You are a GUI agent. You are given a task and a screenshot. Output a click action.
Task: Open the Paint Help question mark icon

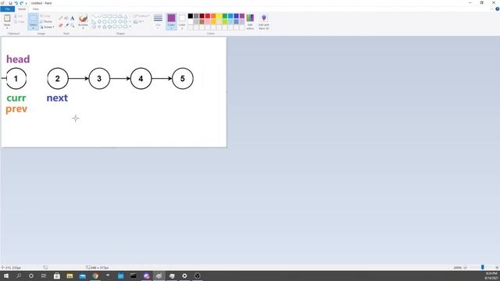pyautogui.click(x=497, y=9)
